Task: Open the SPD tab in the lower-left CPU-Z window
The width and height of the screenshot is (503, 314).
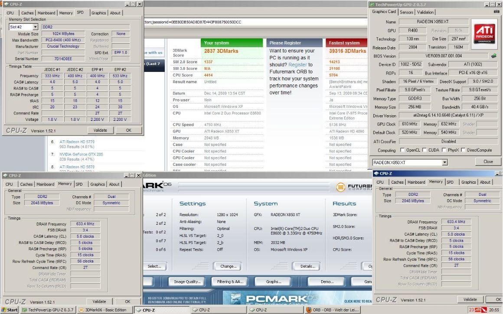Action: 79,184
